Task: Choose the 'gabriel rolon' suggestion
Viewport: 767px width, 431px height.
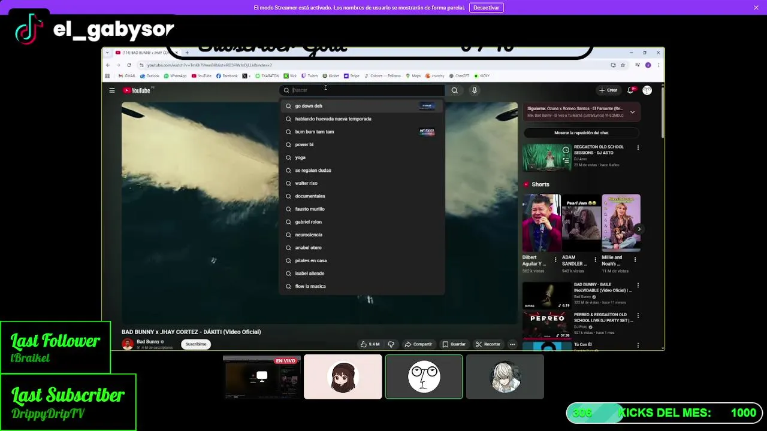Action: [362, 221]
